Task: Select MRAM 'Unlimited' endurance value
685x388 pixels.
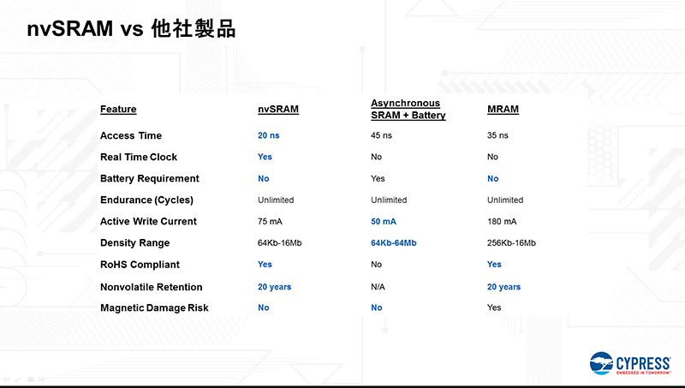Action: [x=505, y=200]
